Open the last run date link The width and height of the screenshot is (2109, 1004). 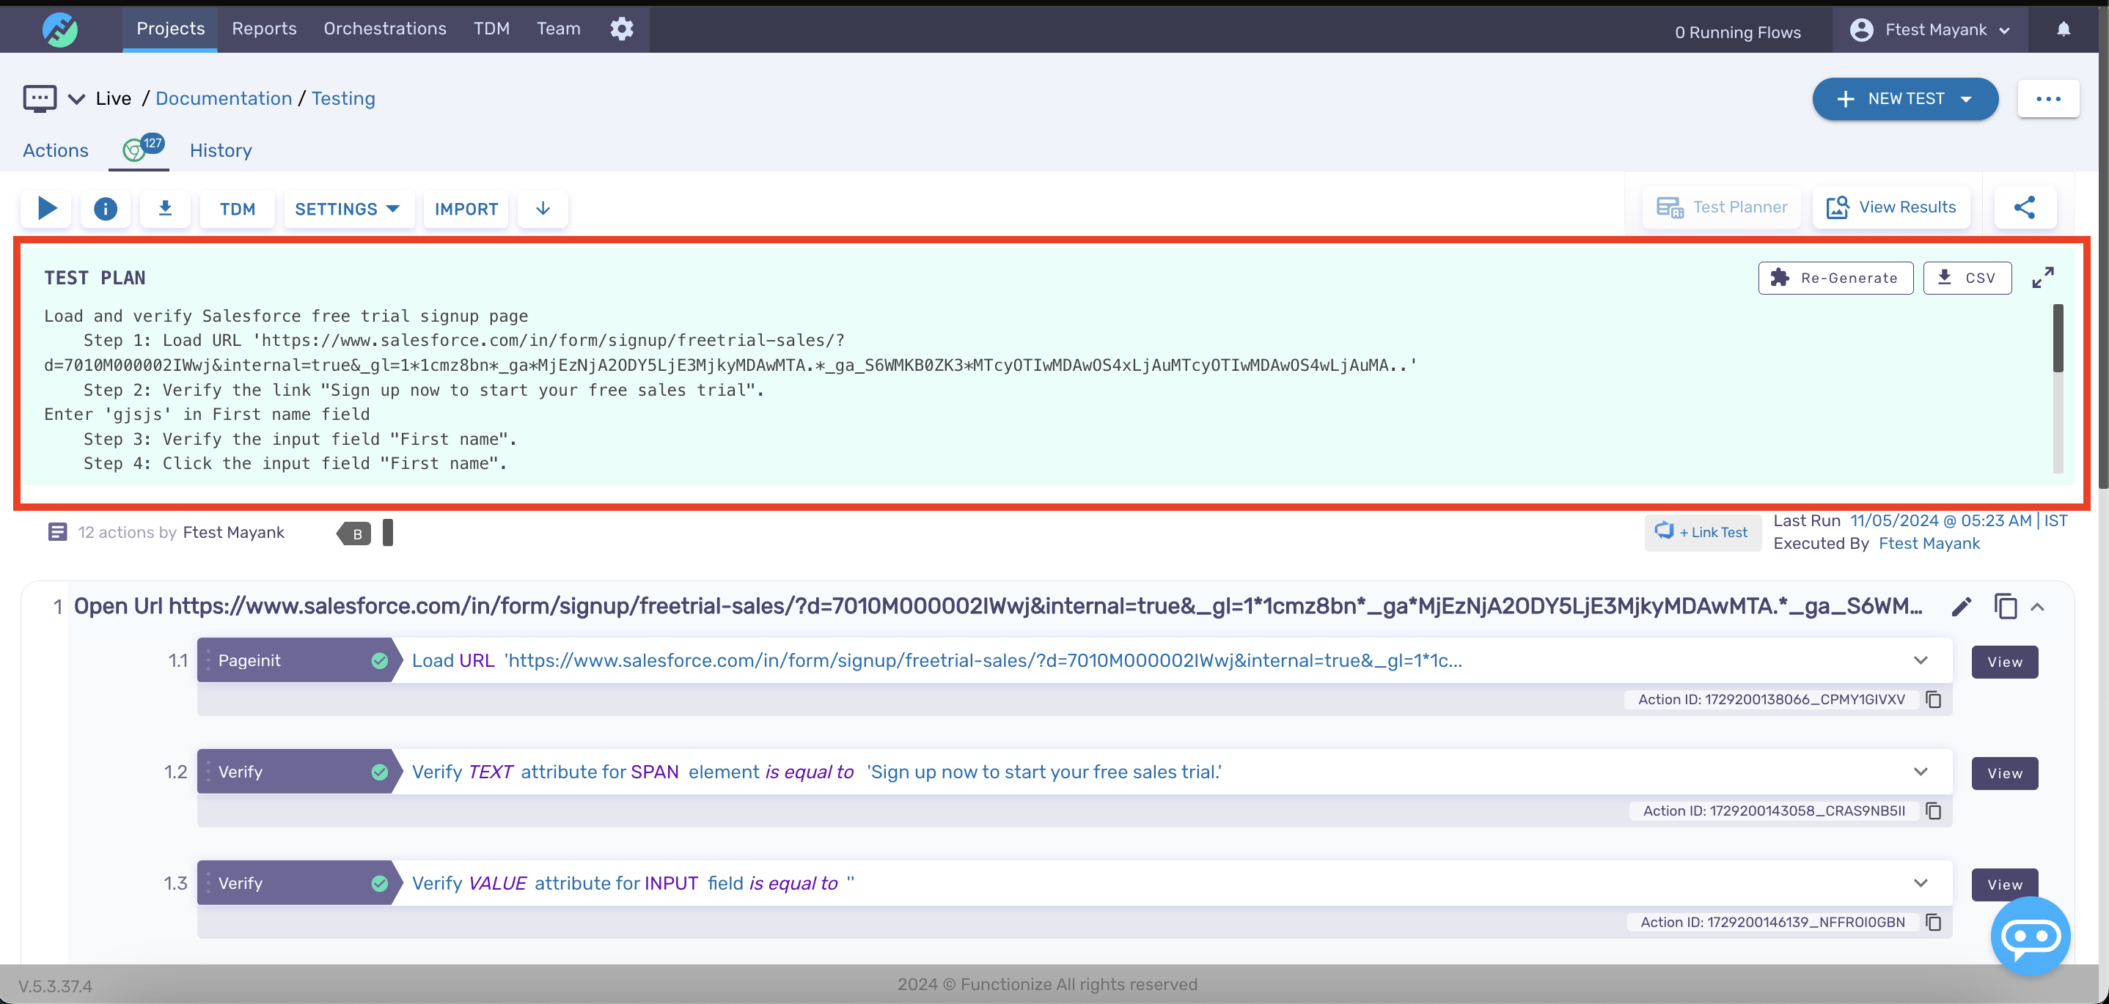pos(1940,520)
